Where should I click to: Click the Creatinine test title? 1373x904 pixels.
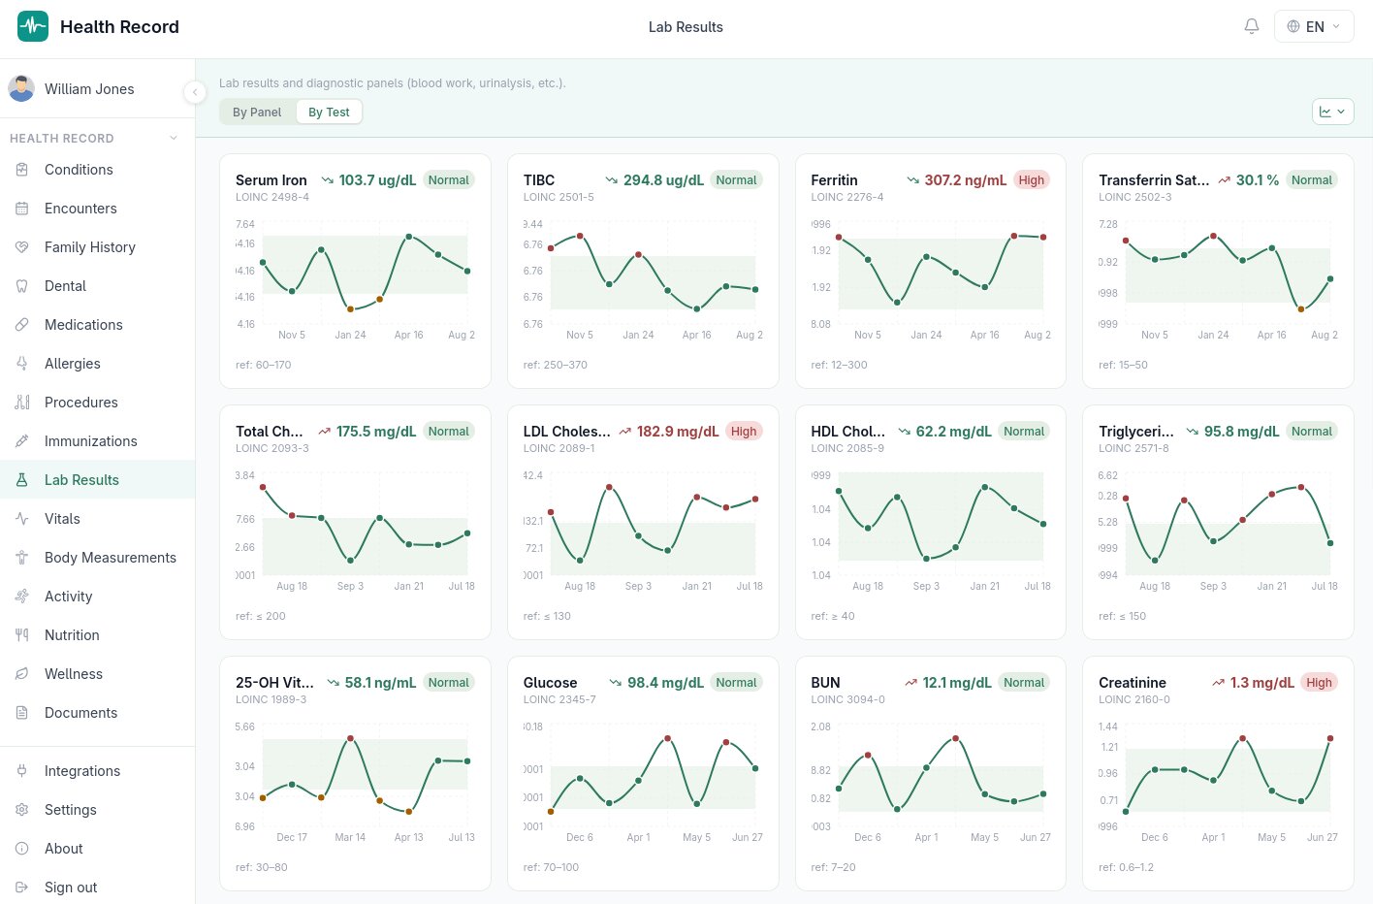pos(1133,683)
